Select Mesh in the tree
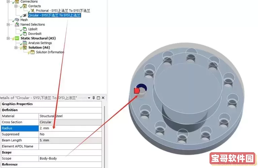Viewport: 258px width, 168px height. pos(24,20)
